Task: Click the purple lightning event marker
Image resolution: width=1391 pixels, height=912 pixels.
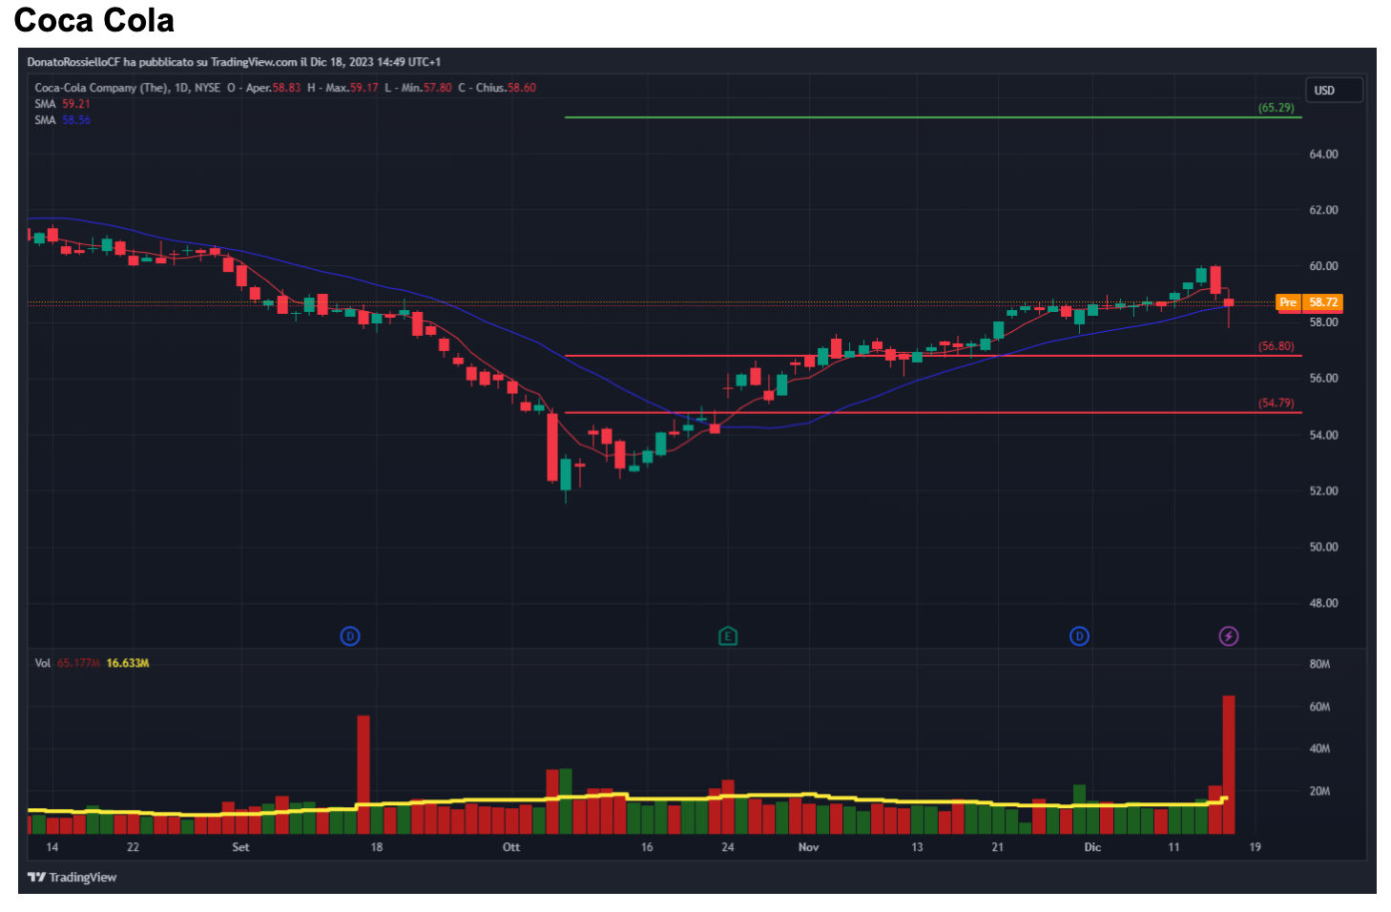Action: click(x=1229, y=636)
